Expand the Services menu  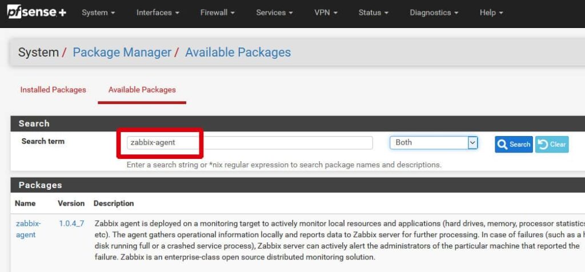(x=275, y=13)
